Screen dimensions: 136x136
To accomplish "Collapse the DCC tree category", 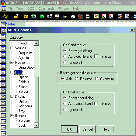I will 12,72.
